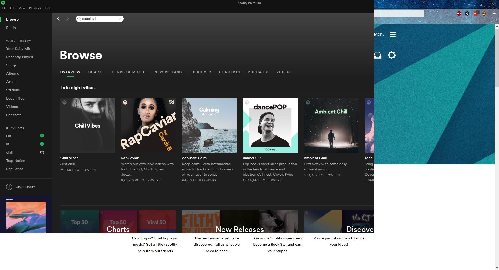The height and width of the screenshot is (270, 499).
Task: Open the settings gear on the webpage
Action: (392, 55)
